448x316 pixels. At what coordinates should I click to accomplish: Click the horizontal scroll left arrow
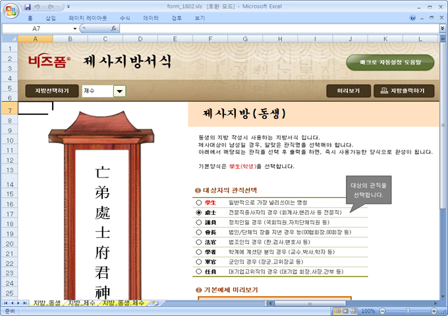[271, 304]
